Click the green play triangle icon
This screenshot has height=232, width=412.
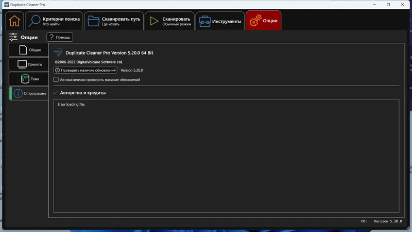click(x=154, y=21)
